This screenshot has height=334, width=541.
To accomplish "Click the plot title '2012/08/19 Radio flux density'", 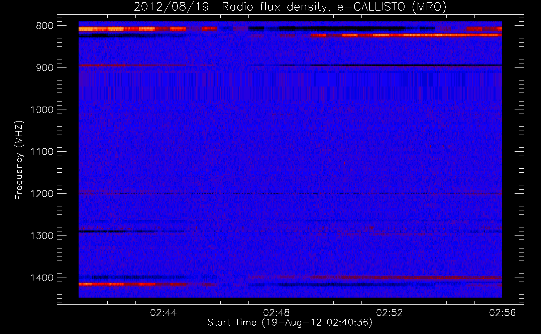I will pos(290,7).
